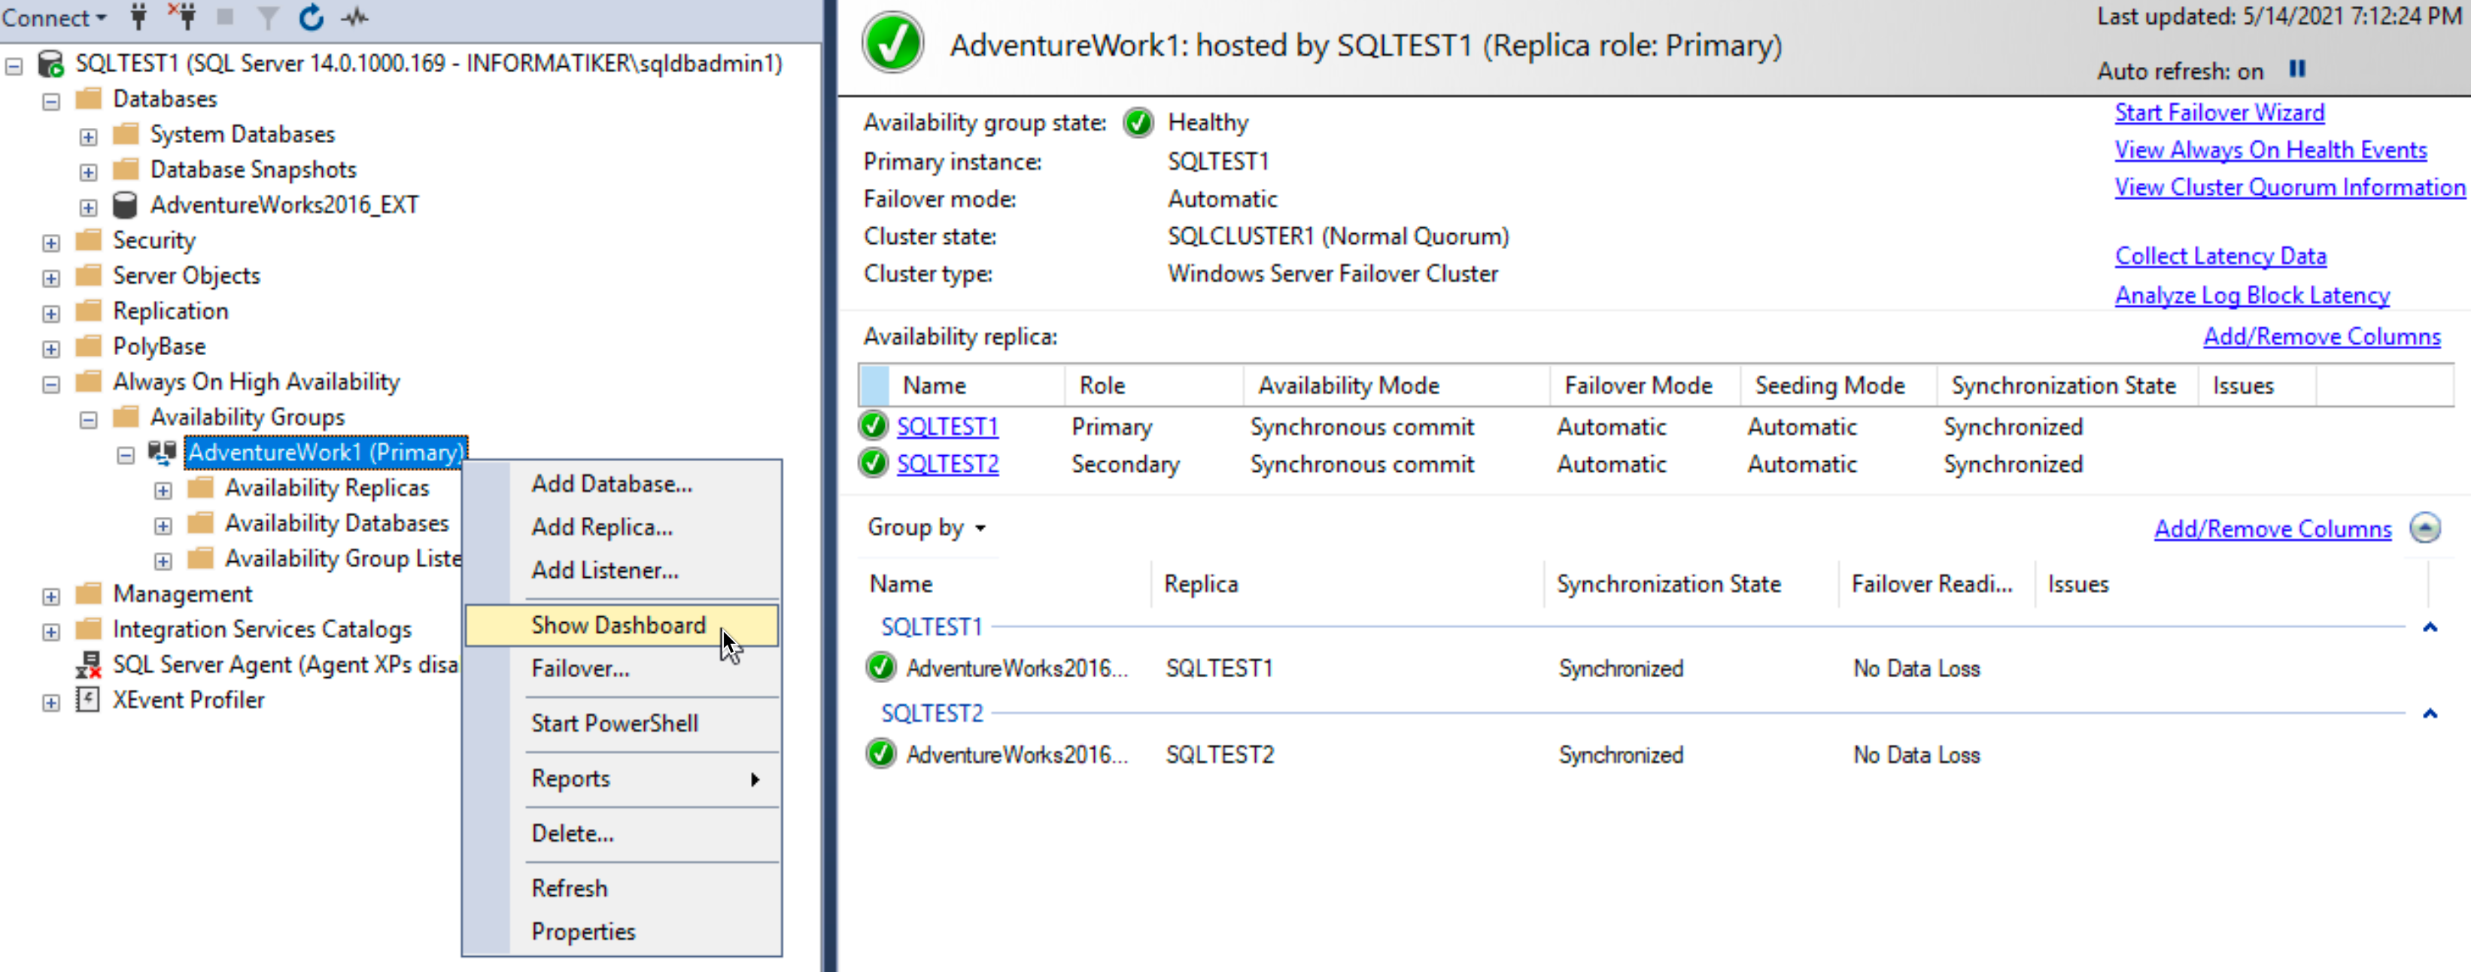
Task: Collapse the Availability Groups node
Action: [88, 421]
